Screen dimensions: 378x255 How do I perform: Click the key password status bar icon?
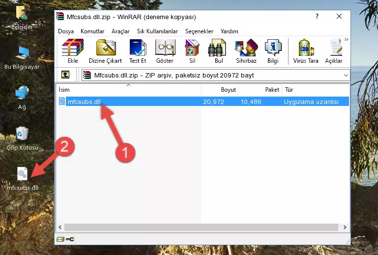point(70,239)
